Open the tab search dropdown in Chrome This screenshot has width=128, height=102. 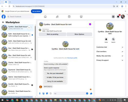coord(2,2)
